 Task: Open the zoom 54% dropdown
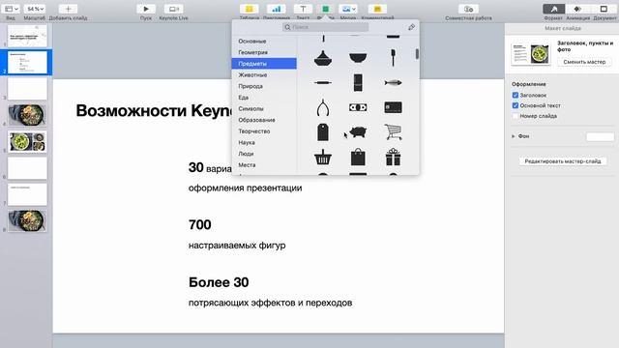click(x=35, y=9)
